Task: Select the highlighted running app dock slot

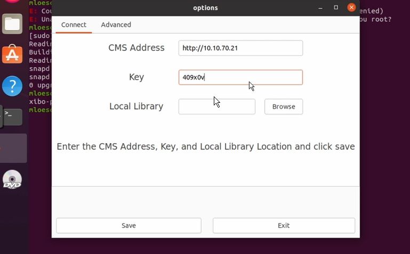Action: click(x=13, y=148)
